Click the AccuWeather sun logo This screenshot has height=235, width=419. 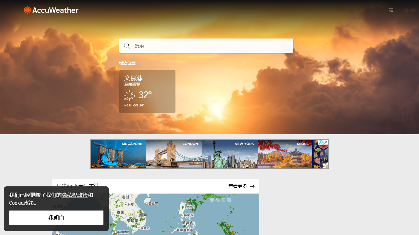27,10
